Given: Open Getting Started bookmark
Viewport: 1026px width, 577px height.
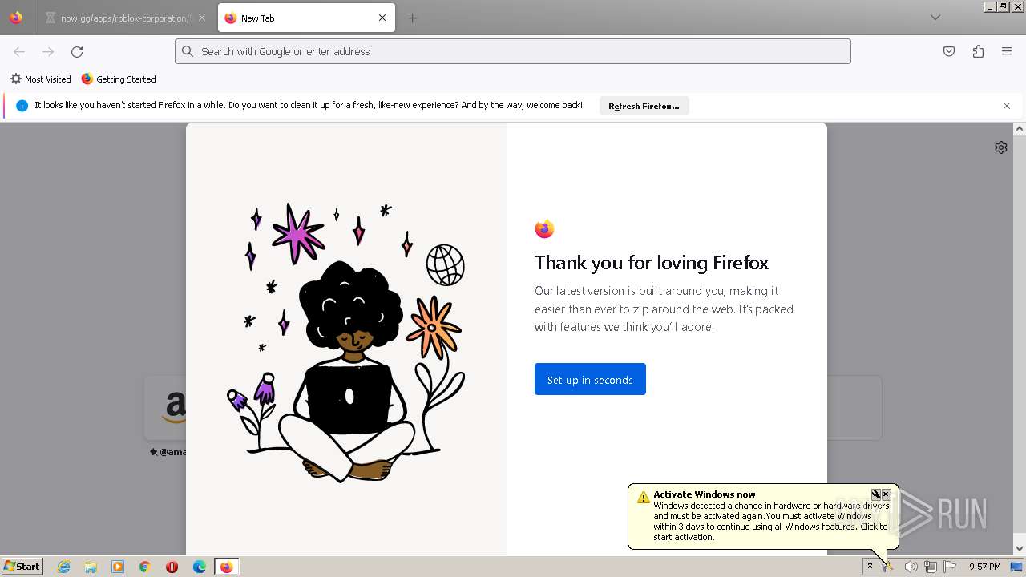Looking at the screenshot, I should click(x=119, y=79).
